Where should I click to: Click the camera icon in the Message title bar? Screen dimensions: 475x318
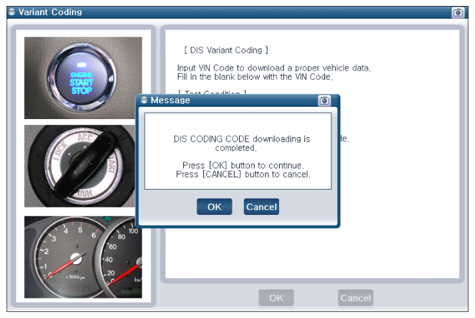[324, 100]
